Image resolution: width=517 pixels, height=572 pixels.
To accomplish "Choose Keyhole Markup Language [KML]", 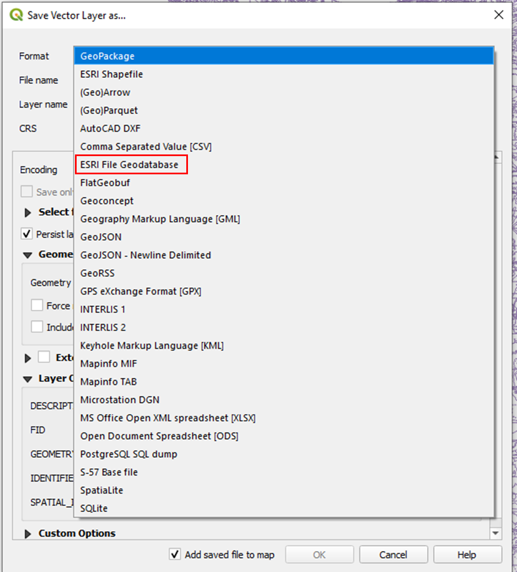I will 284,345.
